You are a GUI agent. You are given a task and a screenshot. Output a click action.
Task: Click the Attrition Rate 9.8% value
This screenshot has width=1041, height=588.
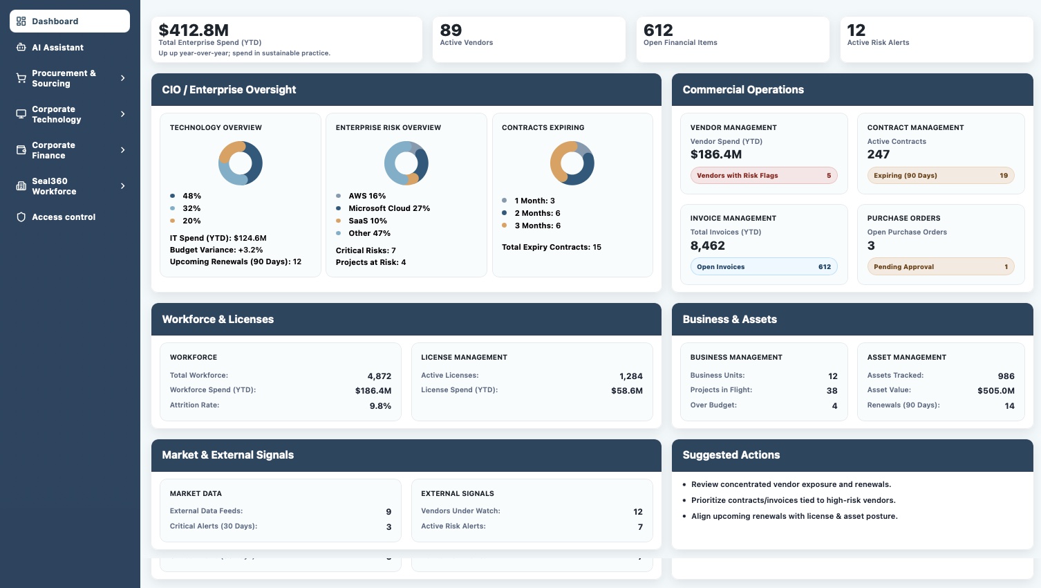[380, 406]
